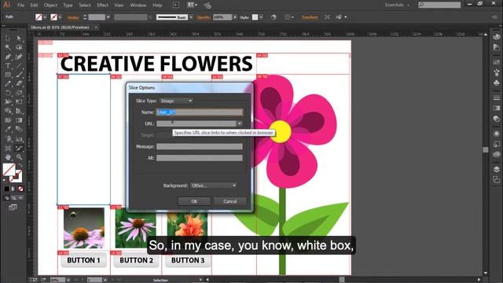The width and height of the screenshot is (503, 283).
Task: Open the Background dropdown in Slice Options
Action: (213, 186)
